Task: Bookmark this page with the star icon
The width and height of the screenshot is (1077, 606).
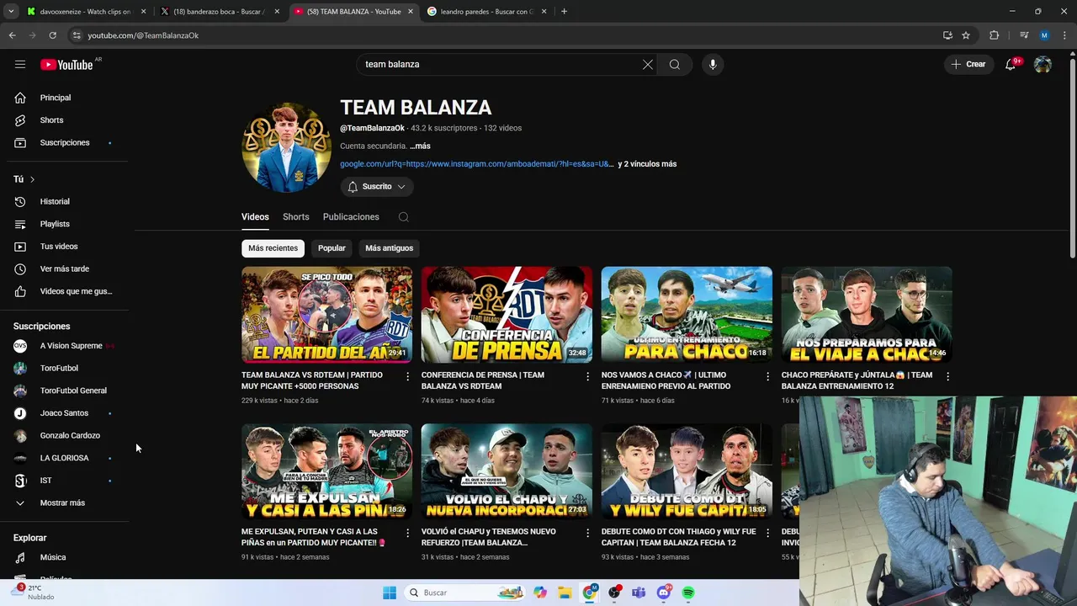Action: point(966,35)
